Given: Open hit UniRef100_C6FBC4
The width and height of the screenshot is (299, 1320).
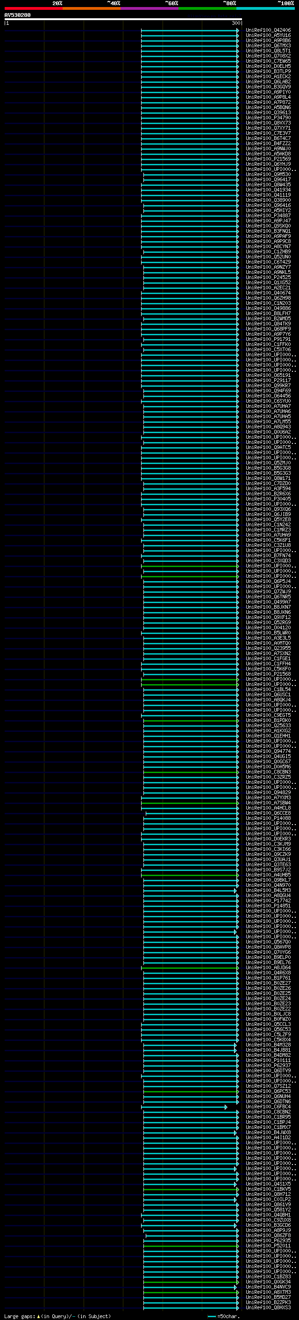Looking at the screenshot, I should (268, 1106).
